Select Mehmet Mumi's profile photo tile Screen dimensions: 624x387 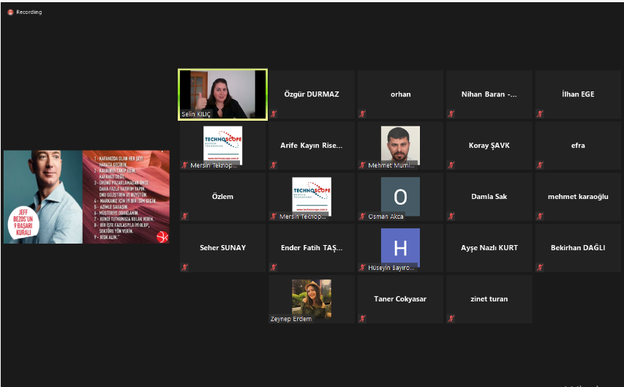[400, 144]
